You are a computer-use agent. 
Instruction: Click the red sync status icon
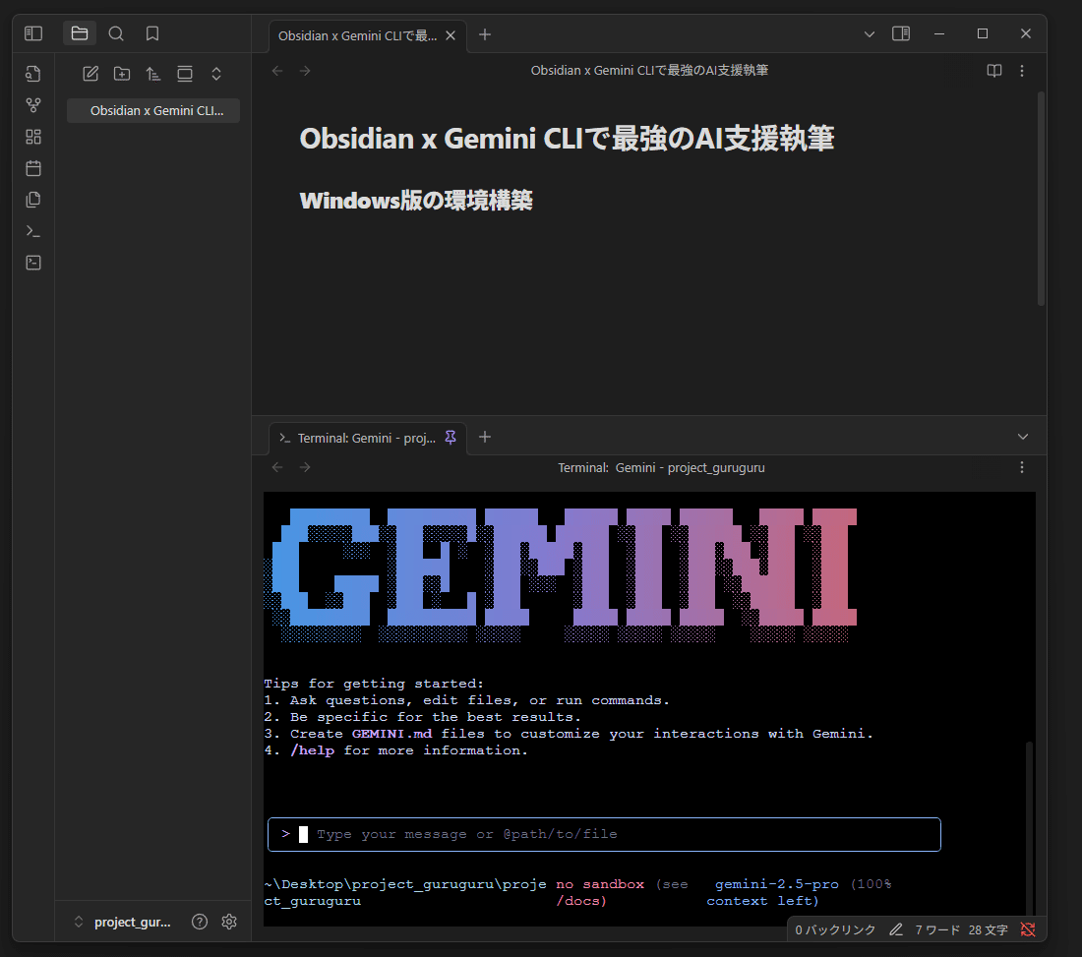[x=1028, y=928]
